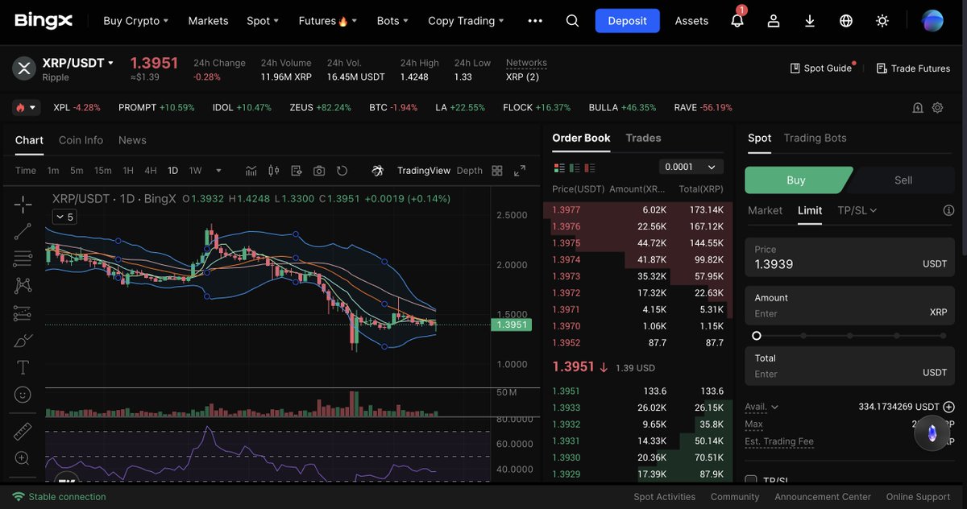Select the Market order tab
Image resolution: width=967 pixels, height=509 pixels.
click(765, 210)
